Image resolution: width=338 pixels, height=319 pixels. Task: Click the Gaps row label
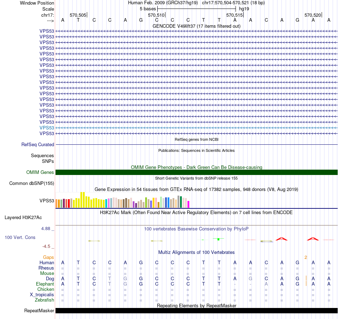pos(48,257)
